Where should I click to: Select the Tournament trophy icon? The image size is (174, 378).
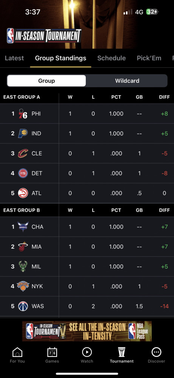tap(122, 352)
